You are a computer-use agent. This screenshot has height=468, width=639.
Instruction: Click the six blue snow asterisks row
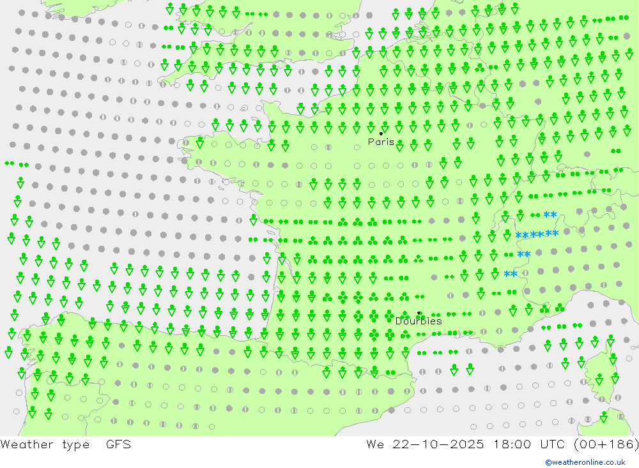point(537,234)
